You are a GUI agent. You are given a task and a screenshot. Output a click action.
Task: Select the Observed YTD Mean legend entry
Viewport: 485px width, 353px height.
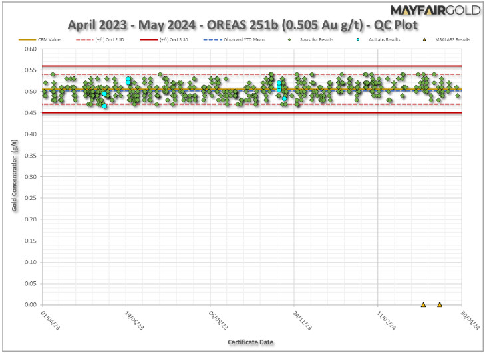click(x=234, y=40)
